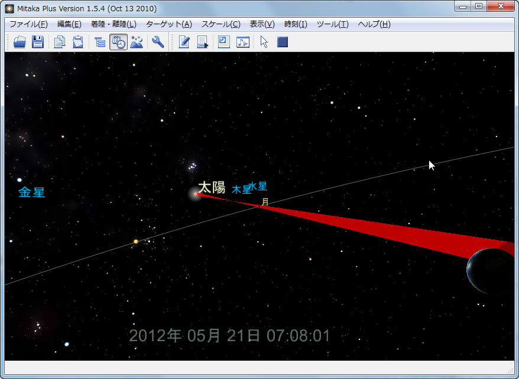519x379 pixels.
Task: Click the Earth globe at right edge
Action: point(491,271)
